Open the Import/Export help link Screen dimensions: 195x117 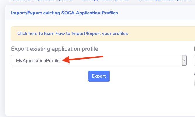point(72,34)
